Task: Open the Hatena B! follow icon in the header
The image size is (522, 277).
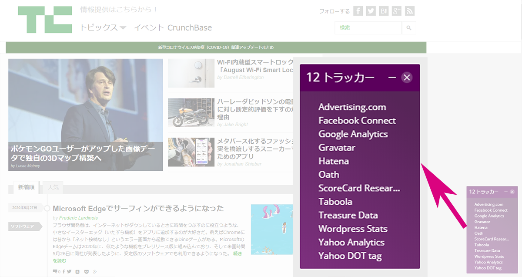Action: coord(384,11)
